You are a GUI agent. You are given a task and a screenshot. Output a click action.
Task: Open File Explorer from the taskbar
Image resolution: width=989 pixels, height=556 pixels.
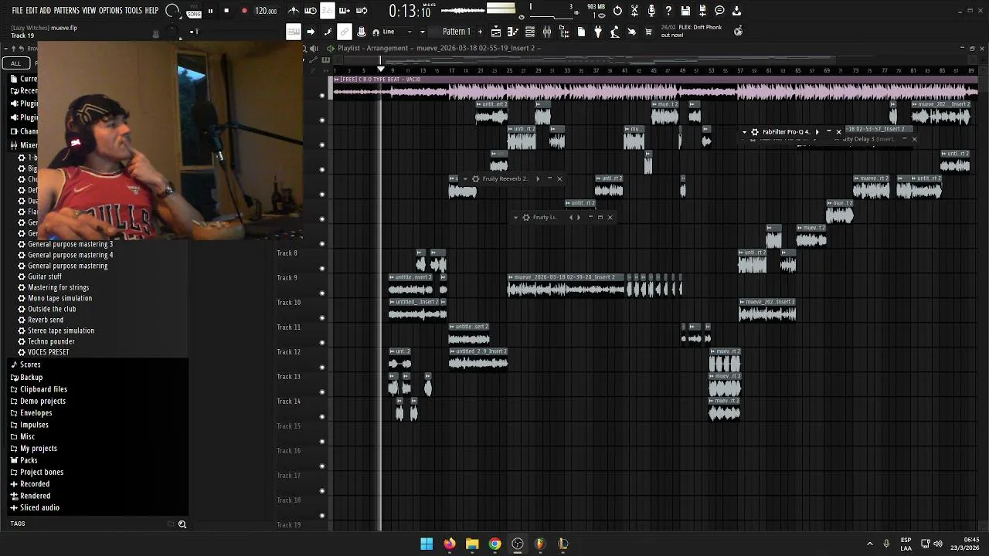472,544
